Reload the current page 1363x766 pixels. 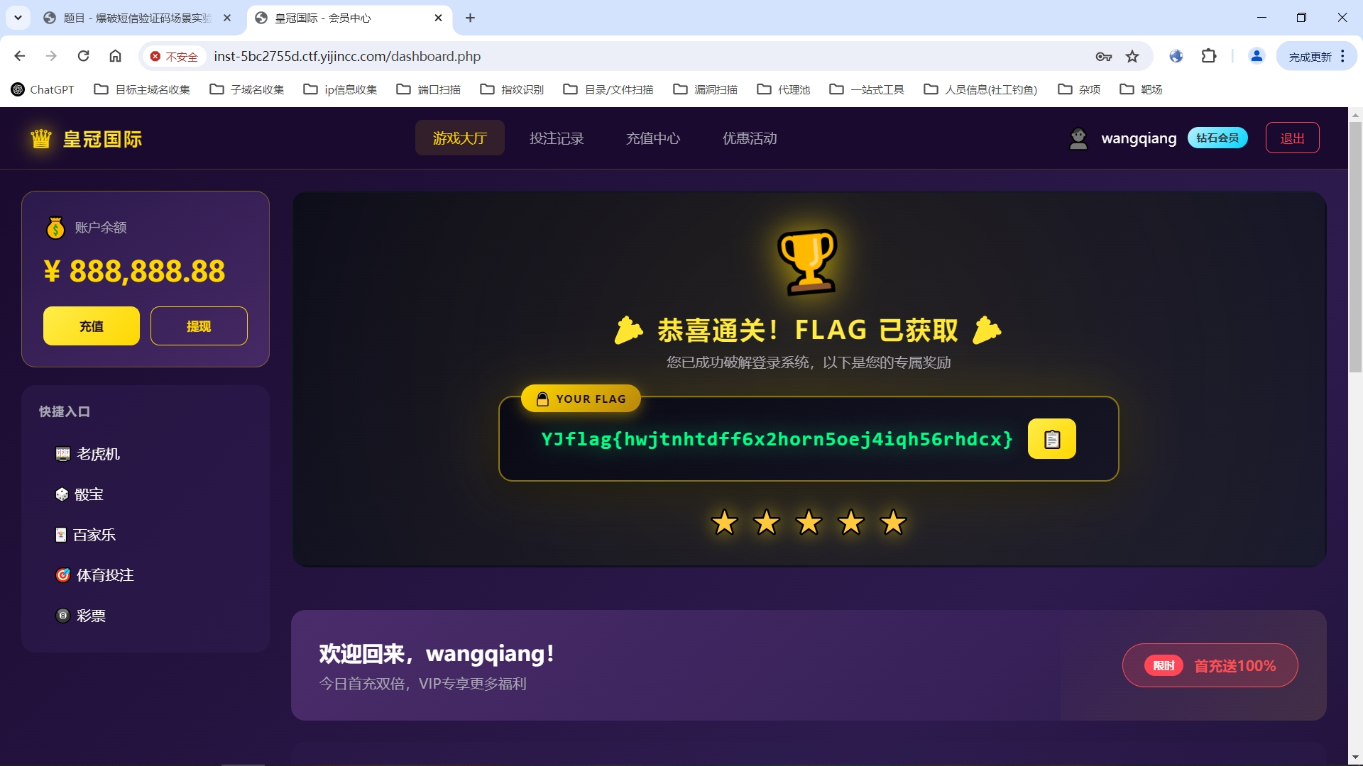coord(83,56)
